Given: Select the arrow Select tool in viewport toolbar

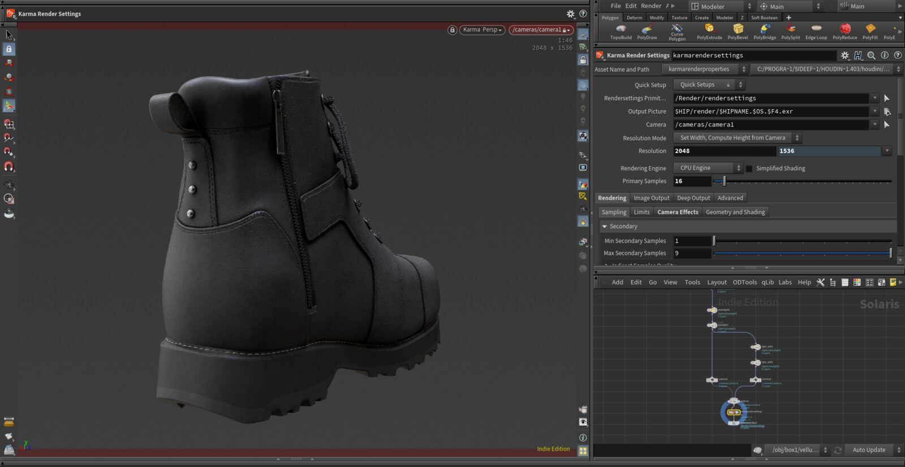Looking at the screenshot, I should (8, 35).
